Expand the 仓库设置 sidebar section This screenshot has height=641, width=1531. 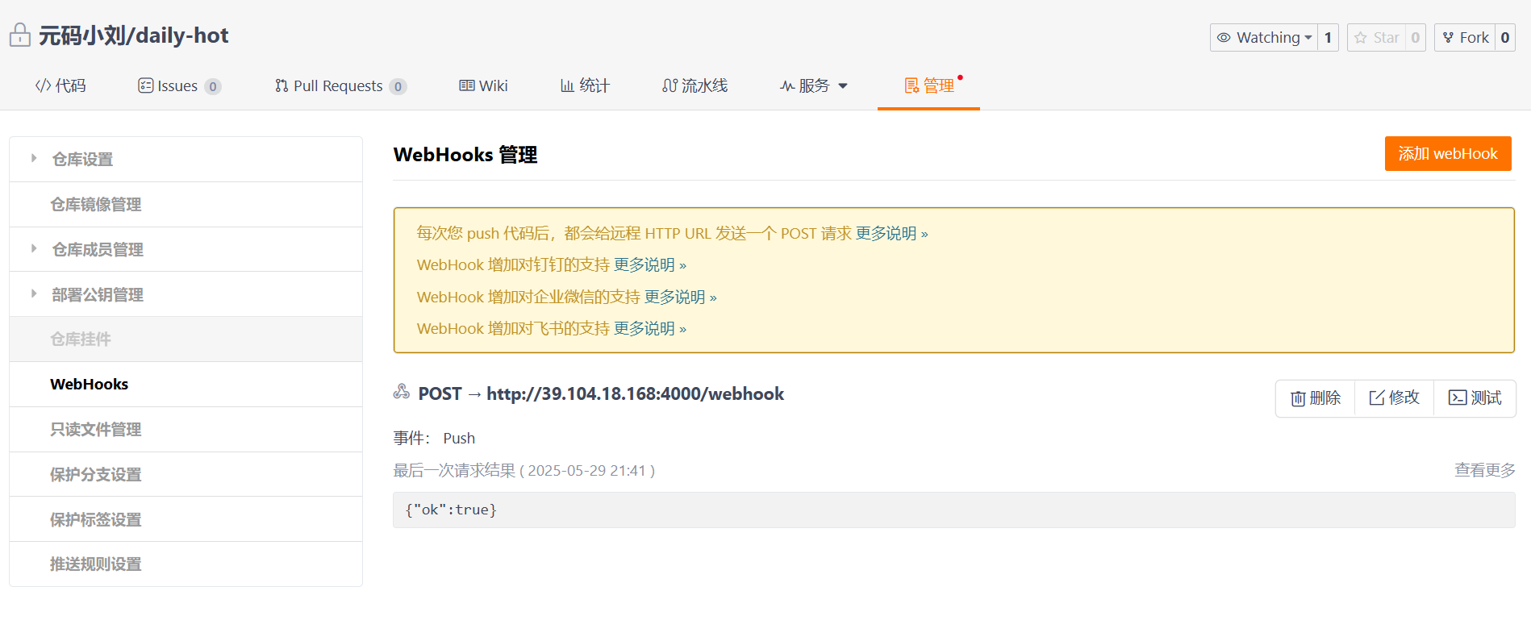pos(34,159)
